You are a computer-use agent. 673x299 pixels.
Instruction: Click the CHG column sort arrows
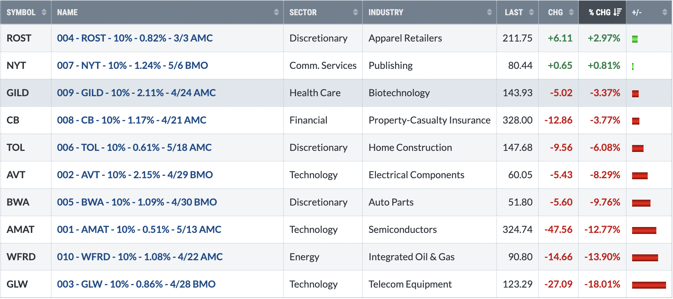pyautogui.click(x=571, y=12)
